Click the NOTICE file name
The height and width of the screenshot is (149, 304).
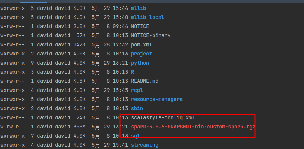coord(140,27)
